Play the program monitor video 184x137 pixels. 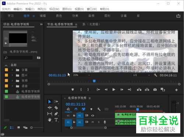[114, 89]
